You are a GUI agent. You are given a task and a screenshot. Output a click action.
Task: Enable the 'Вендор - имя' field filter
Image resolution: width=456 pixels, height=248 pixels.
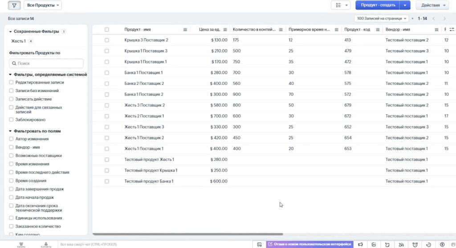pyautogui.click(x=12, y=147)
